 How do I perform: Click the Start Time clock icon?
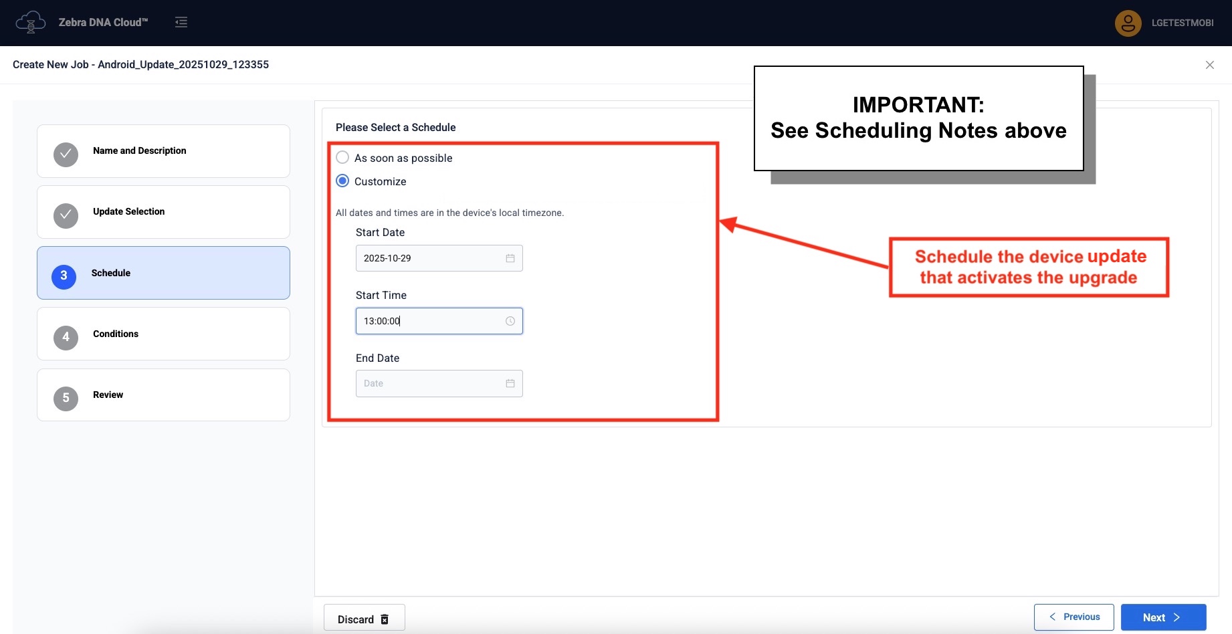coord(510,321)
